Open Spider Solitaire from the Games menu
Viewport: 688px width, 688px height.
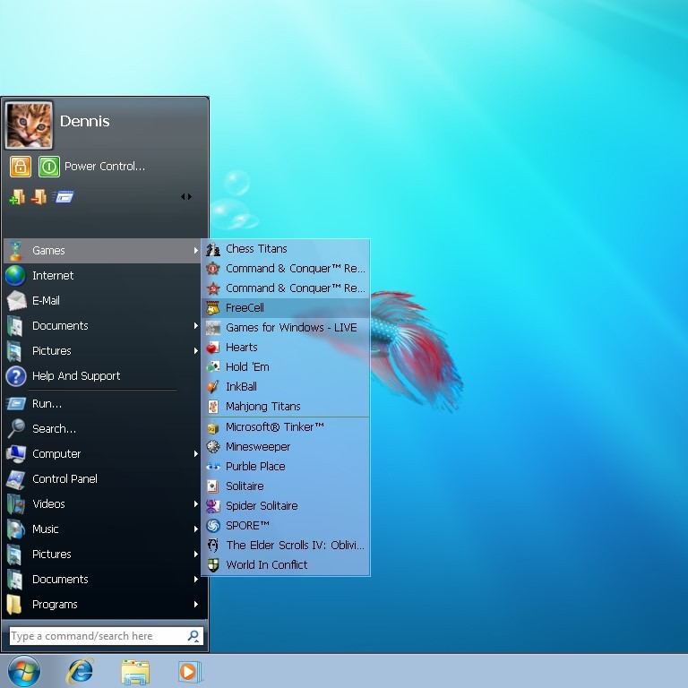coord(262,506)
